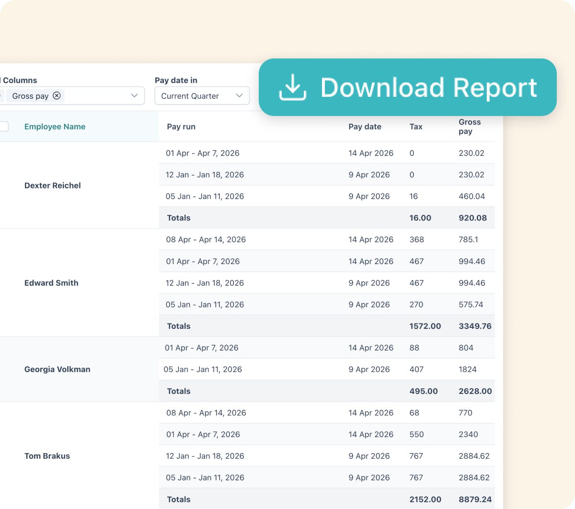Viewport: 575px width, 509px height.
Task: Toggle the select-all checkbox in table header
Action: tap(4, 127)
